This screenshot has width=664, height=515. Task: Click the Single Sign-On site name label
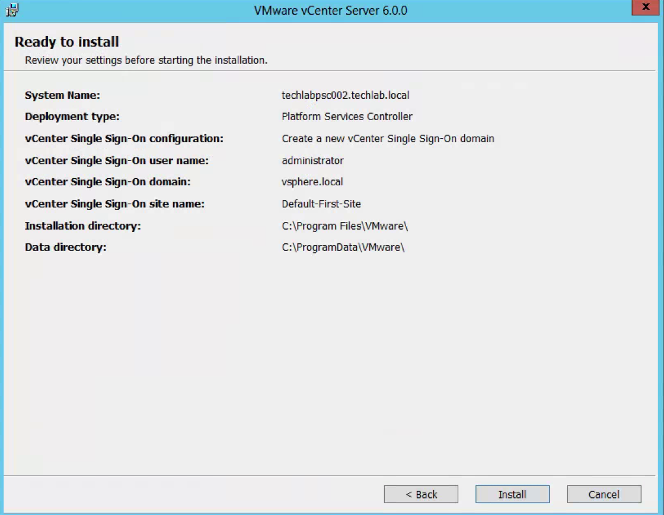coord(114,204)
